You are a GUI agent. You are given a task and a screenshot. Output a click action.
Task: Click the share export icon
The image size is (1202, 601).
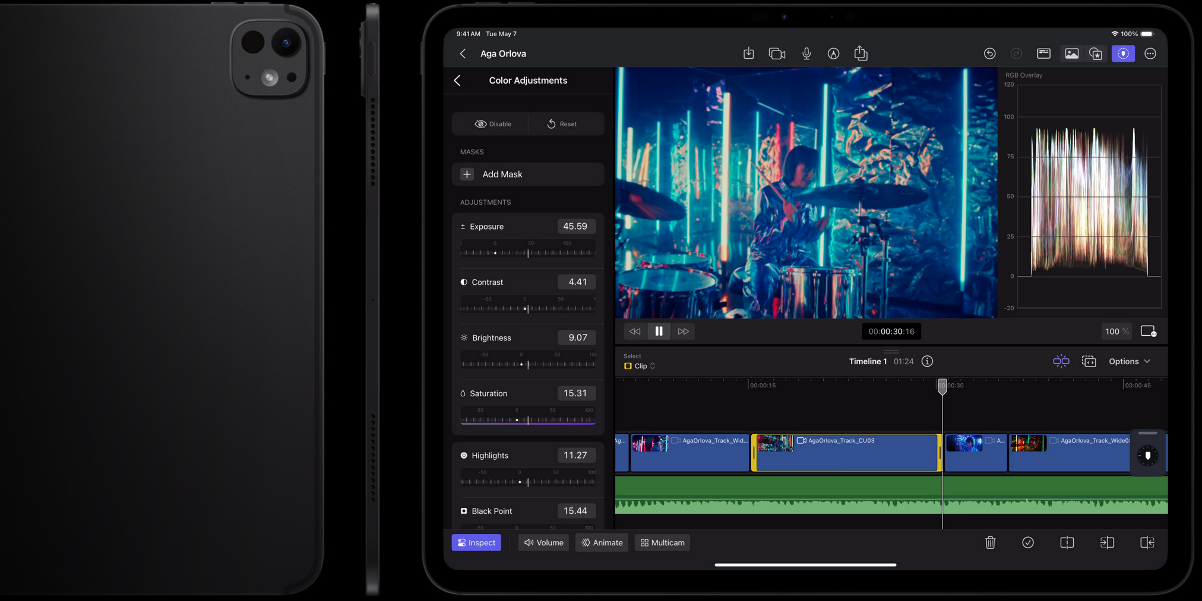coord(861,54)
